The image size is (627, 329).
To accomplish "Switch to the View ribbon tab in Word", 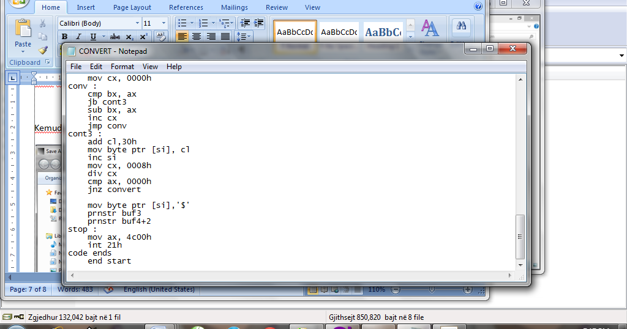I will (312, 7).
